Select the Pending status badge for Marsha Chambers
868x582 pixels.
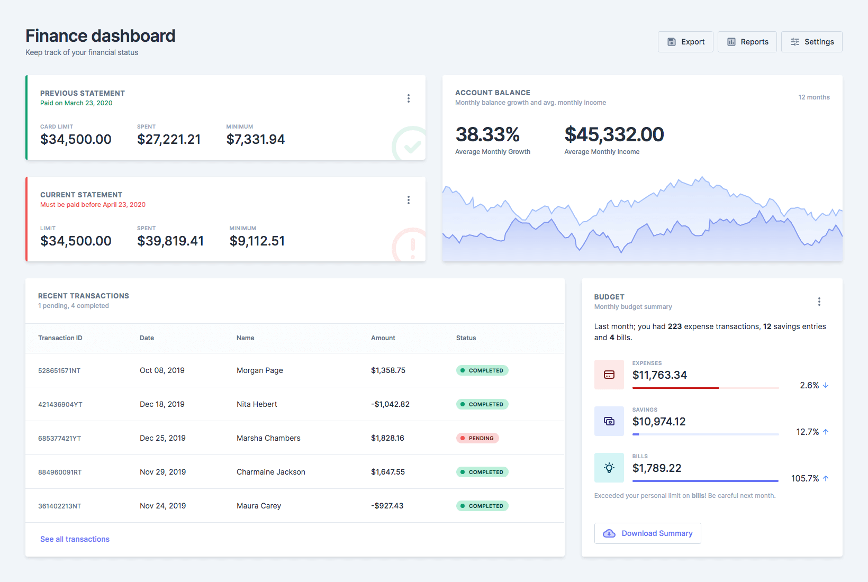[x=477, y=438]
